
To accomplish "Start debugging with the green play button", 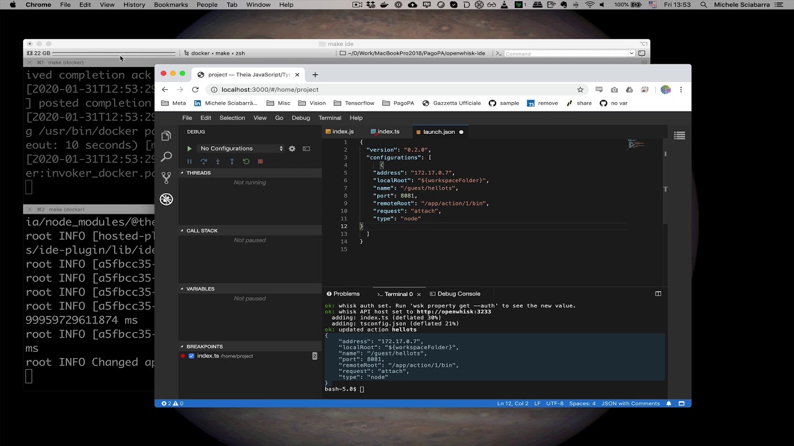I will tap(189, 149).
